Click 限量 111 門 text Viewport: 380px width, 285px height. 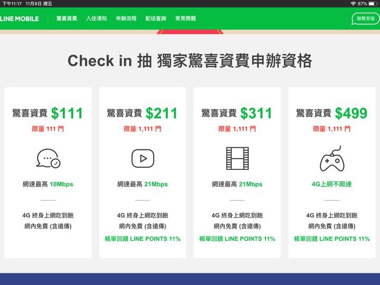47,129
